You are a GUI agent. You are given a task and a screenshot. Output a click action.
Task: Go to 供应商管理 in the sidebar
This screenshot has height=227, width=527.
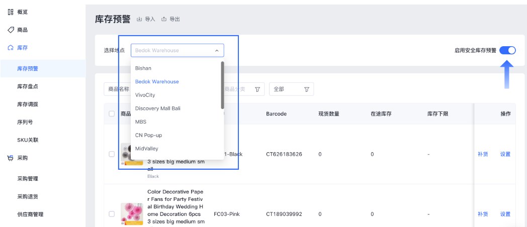coord(30,214)
